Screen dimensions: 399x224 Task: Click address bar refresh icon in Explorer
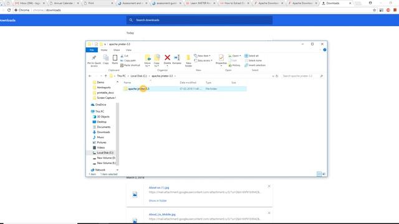click(x=277, y=76)
